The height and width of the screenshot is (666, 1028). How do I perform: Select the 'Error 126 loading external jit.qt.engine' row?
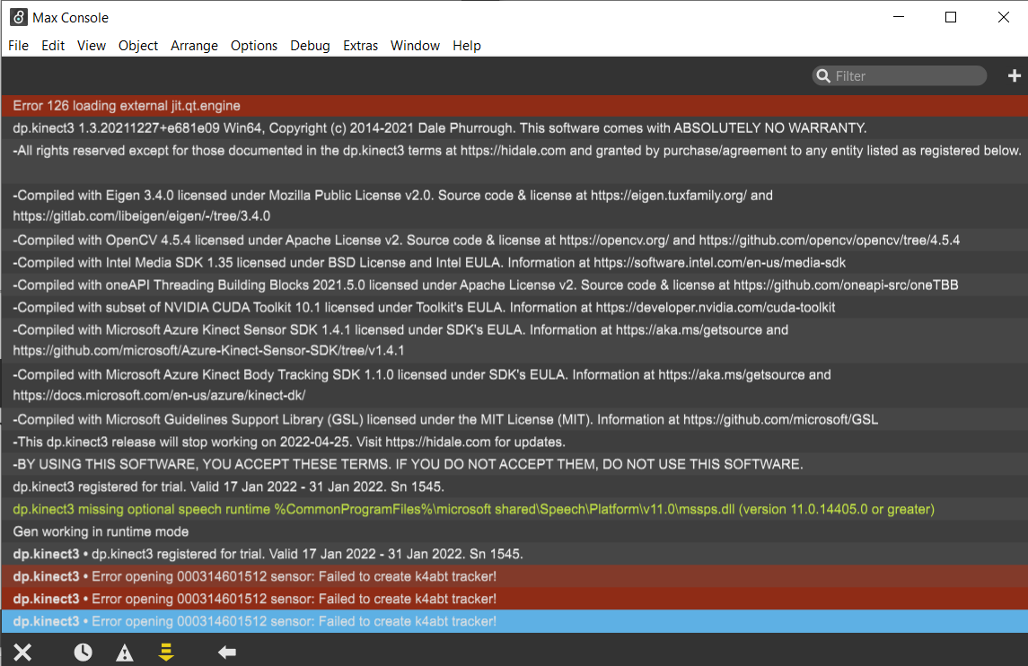(514, 106)
